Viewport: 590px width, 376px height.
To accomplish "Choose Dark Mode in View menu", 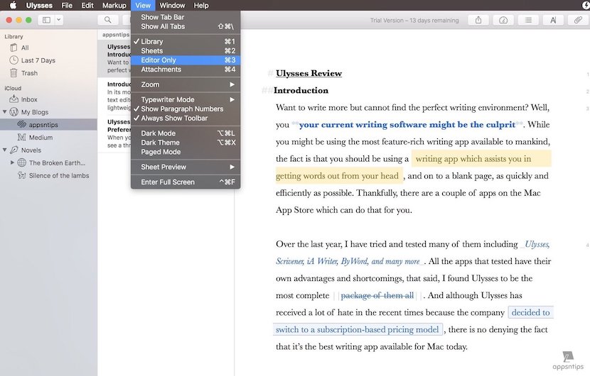I will pyautogui.click(x=158, y=133).
